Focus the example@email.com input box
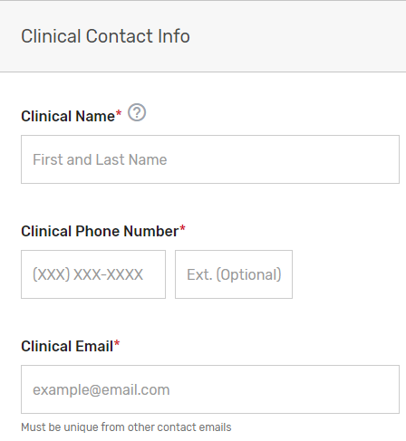 210,389
